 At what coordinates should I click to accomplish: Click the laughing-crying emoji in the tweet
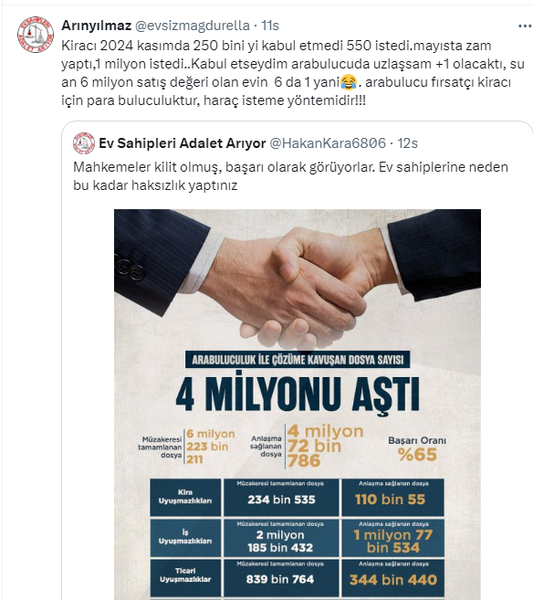point(349,82)
